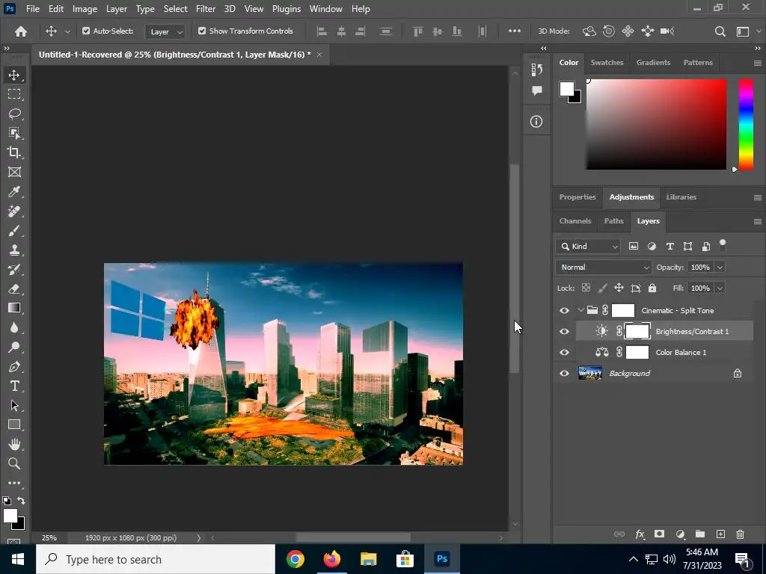Screen dimensions: 766x574
Task: Delete layer using trash icon
Action: point(740,534)
